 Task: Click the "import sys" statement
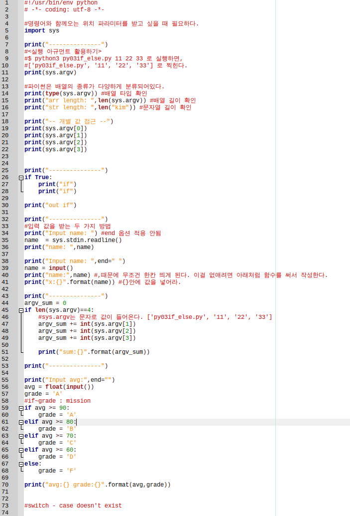click(x=42, y=30)
